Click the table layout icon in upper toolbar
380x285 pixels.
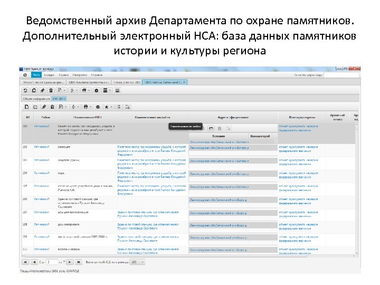[117, 91]
